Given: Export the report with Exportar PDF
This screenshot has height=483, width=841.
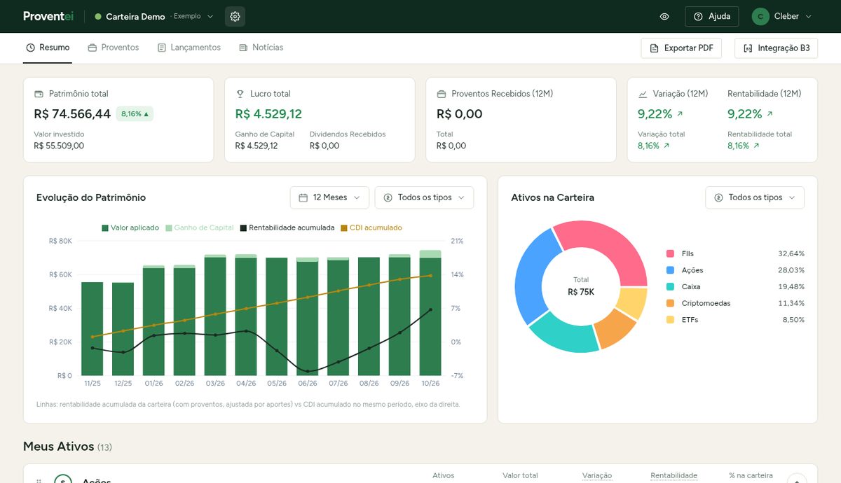Looking at the screenshot, I should point(681,48).
